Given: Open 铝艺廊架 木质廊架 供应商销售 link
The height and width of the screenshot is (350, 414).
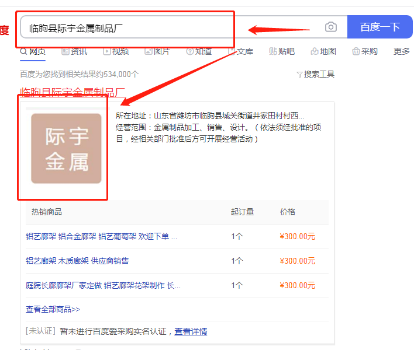Looking at the screenshot, I should pos(77,261).
